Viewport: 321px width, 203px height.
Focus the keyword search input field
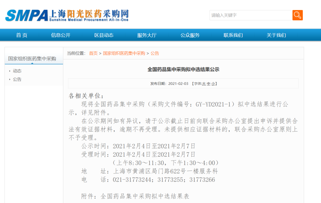pyautogui.click(x=251, y=15)
